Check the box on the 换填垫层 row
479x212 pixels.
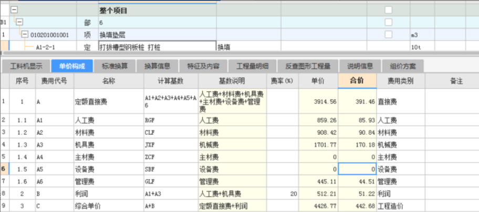[388, 35]
